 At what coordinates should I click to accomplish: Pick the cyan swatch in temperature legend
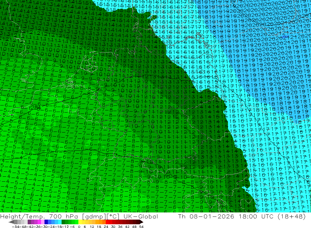coord(60,222)
